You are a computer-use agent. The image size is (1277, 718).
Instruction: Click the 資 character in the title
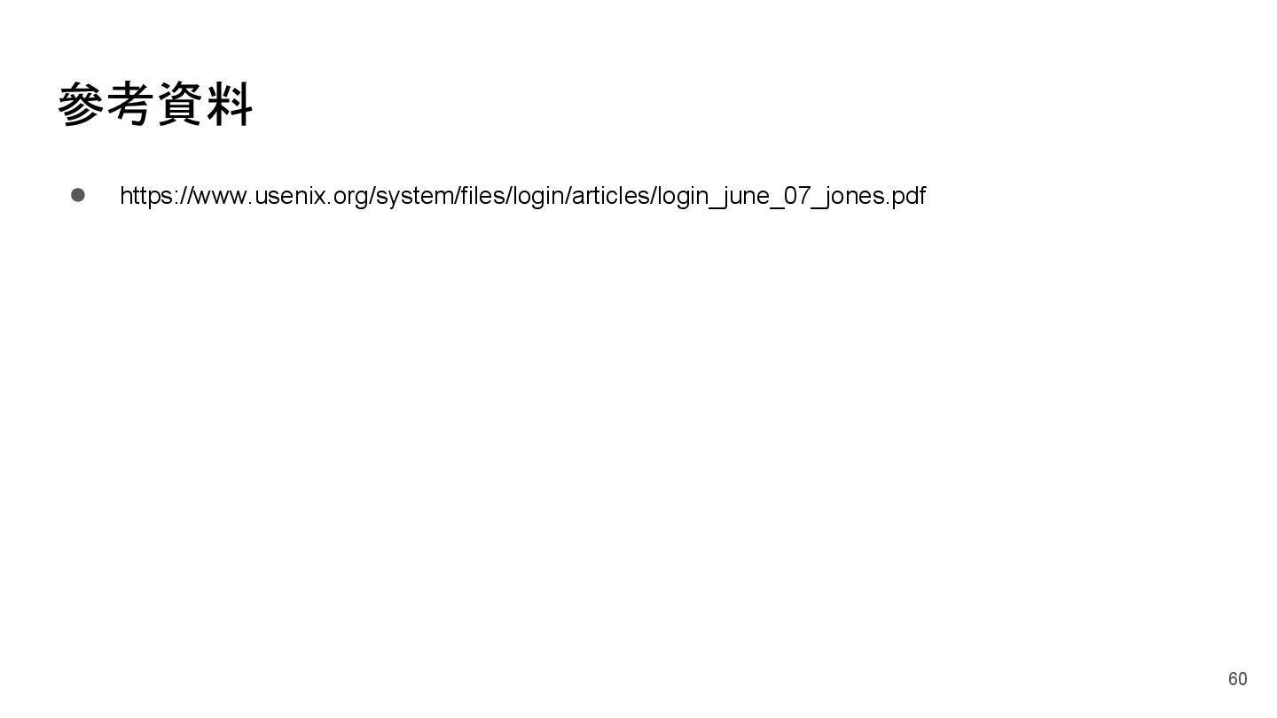click(180, 105)
